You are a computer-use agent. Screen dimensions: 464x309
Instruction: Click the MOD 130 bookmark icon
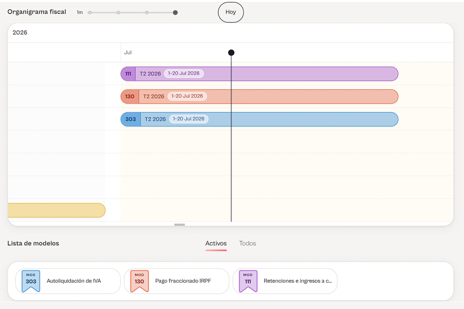coord(139,281)
